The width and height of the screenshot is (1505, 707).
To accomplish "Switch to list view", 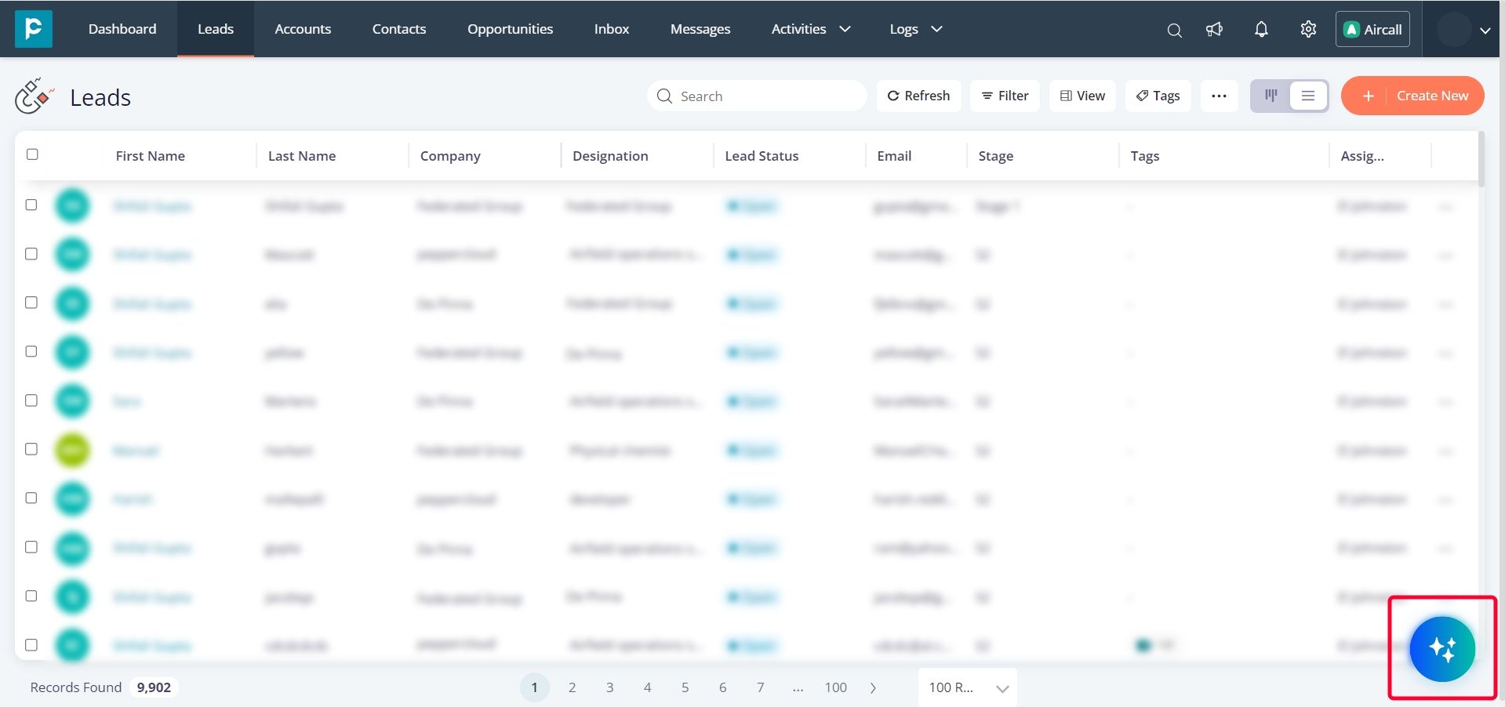I will [1308, 96].
